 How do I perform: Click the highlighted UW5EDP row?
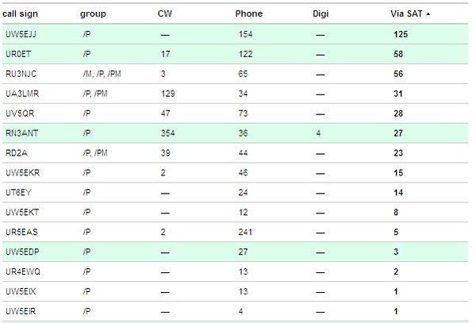click(x=235, y=252)
